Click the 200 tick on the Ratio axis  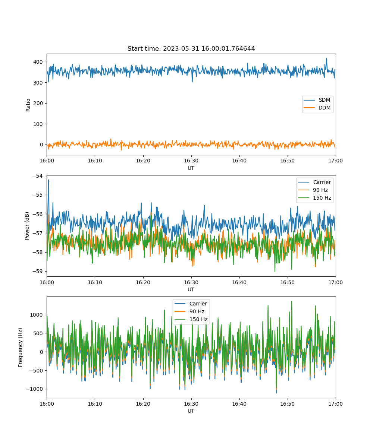[39, 103]
